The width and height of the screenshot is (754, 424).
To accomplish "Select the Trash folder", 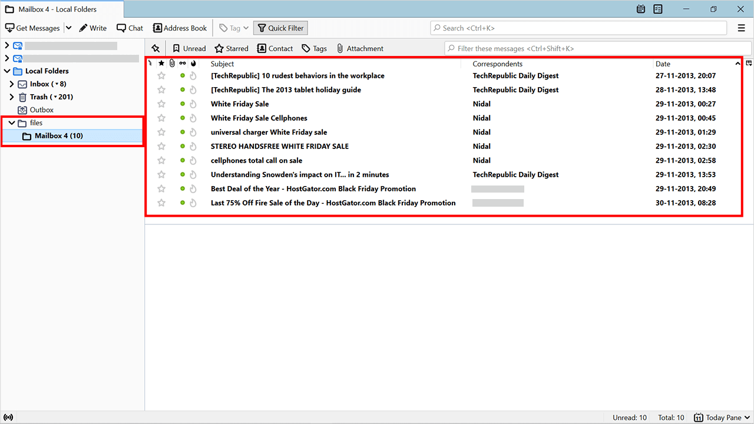I will (39, 97).
